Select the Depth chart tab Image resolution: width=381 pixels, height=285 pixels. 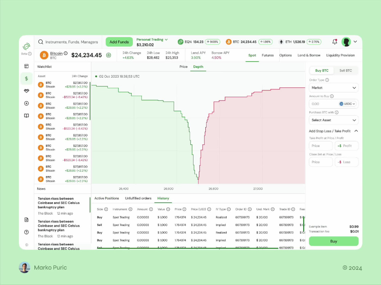point(198,67)
